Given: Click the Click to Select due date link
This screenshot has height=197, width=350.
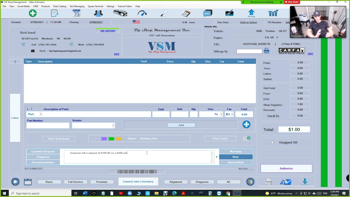Looking at the screenshot, I should click(248, 22).
